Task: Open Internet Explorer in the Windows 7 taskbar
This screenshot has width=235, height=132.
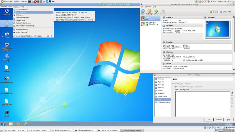Action: [26, 124]
